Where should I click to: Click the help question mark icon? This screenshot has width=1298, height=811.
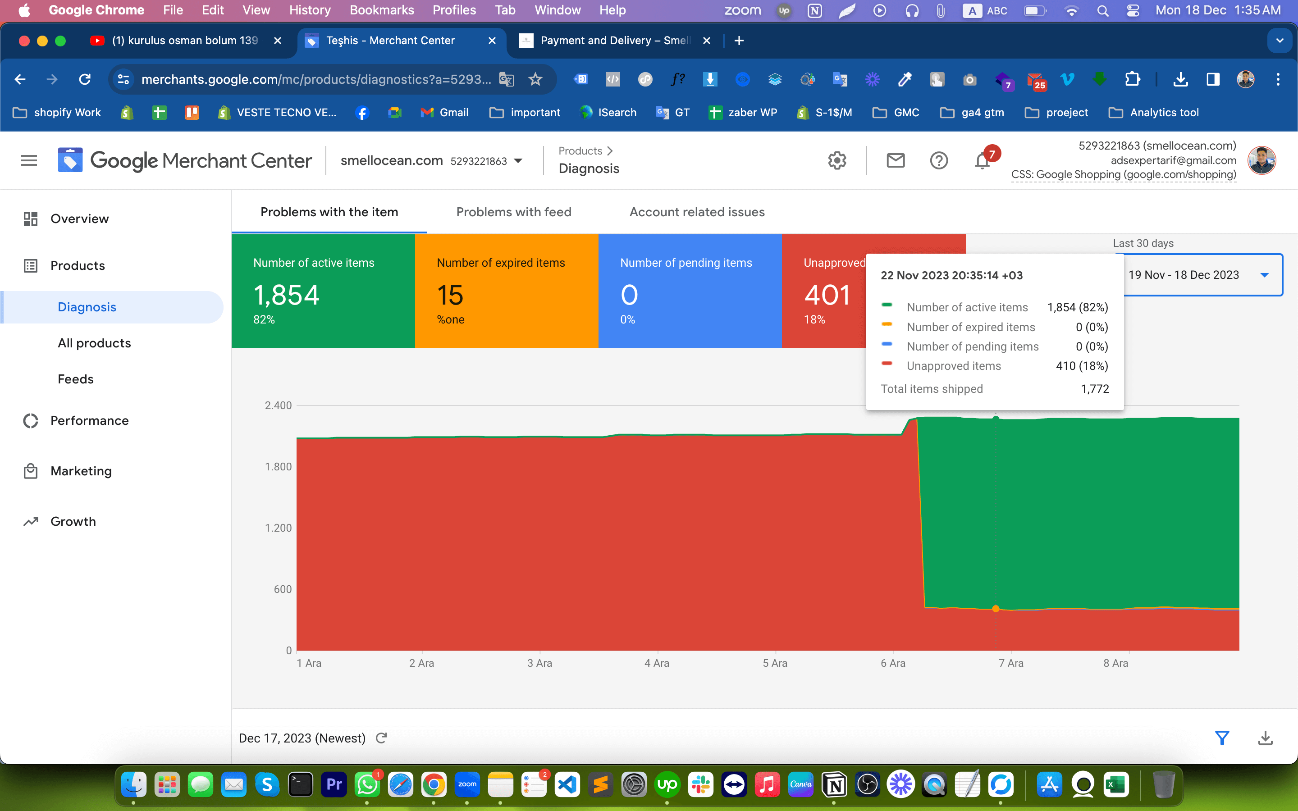[x=938, y=161]
